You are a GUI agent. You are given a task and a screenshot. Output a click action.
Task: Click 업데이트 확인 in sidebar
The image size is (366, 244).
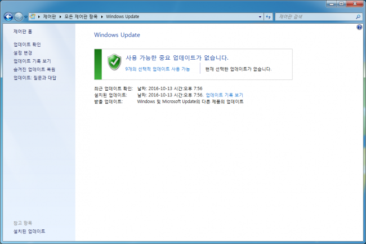27,45
